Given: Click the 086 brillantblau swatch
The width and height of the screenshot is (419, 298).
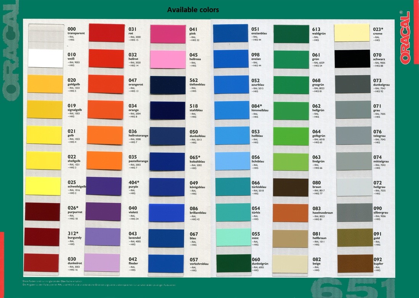Looking at the screenshot, I should (x=166, y=213).
